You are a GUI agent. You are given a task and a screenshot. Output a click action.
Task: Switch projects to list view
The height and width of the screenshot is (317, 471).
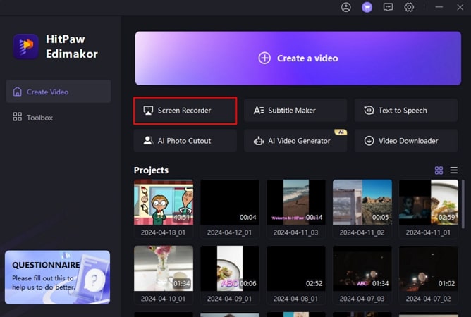point(454,170)
